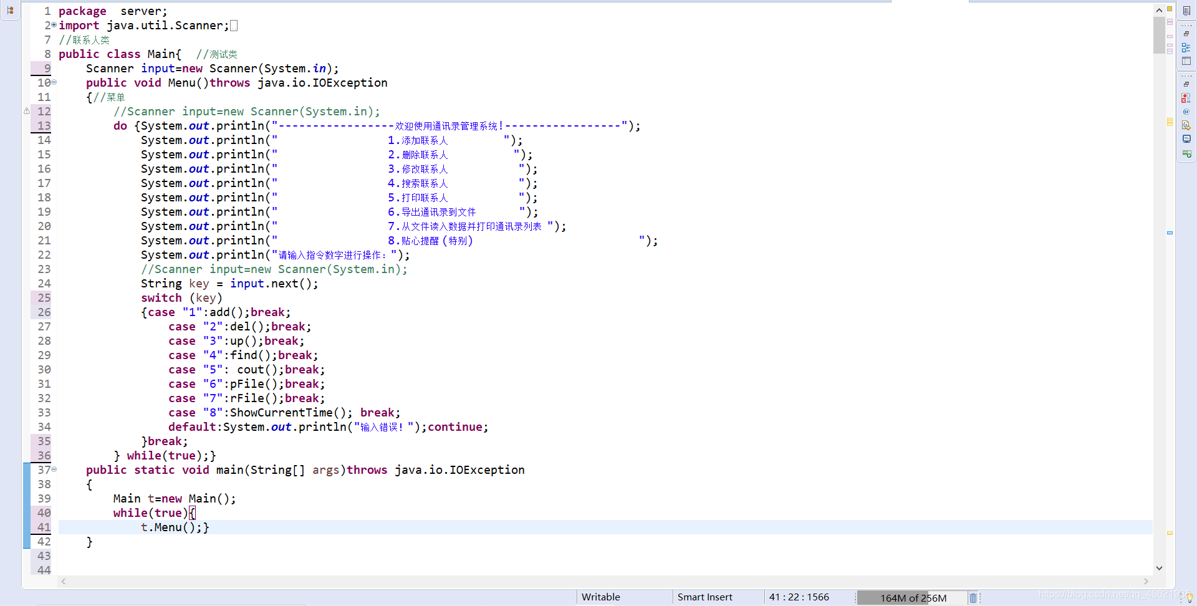Click 'default' keyword on line 34
Viewport: 1197px width, 606px height.
coord(192,427)
